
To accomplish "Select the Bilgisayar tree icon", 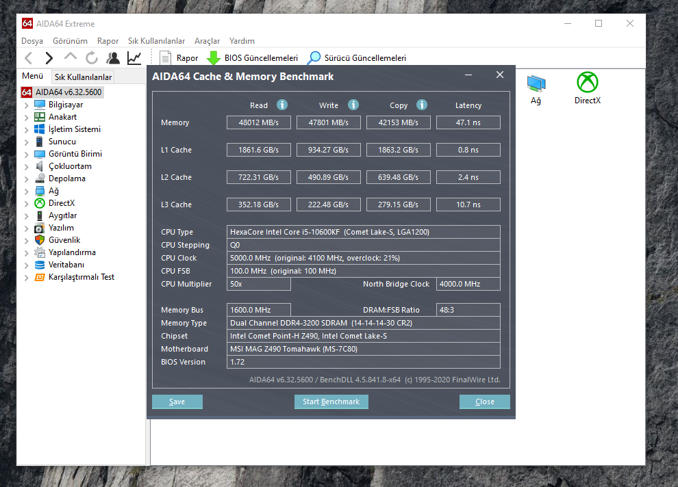I will point(40,105).
